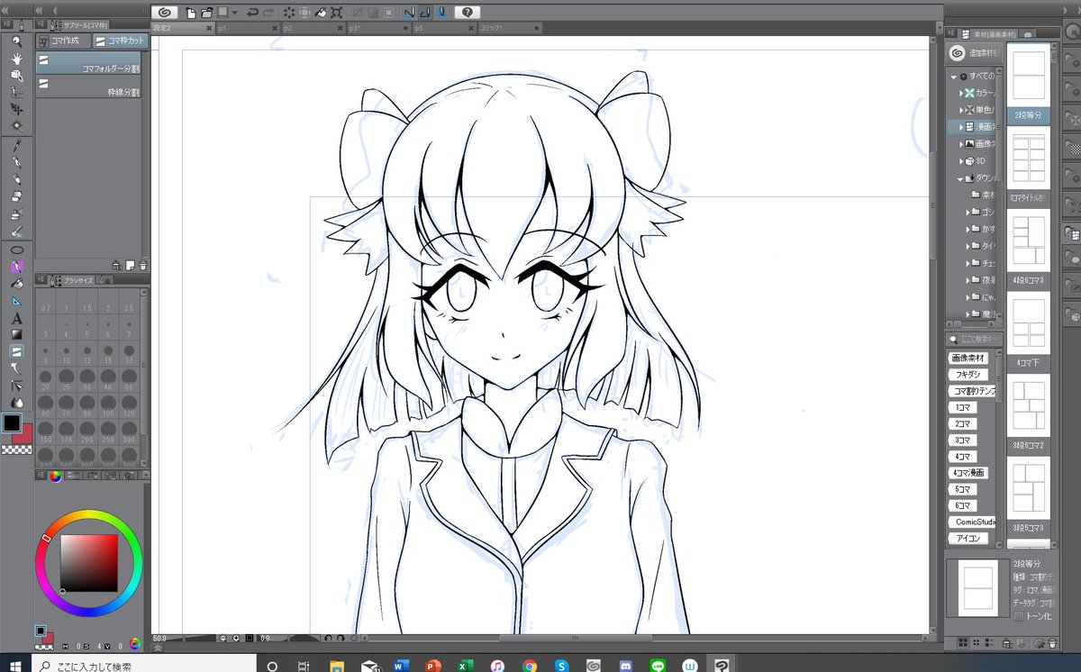The width and height of the screenshot is (1081, 672).
Task: Switch to the コミック* document tab
Action: (x=511, y=29)
